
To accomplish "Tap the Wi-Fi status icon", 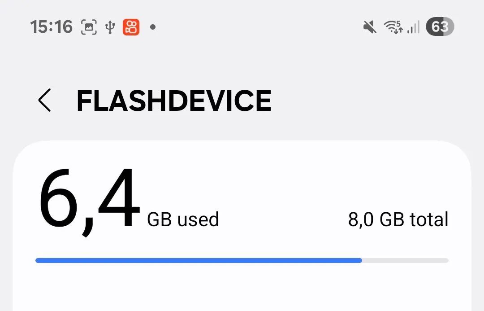I will [393, 28].
